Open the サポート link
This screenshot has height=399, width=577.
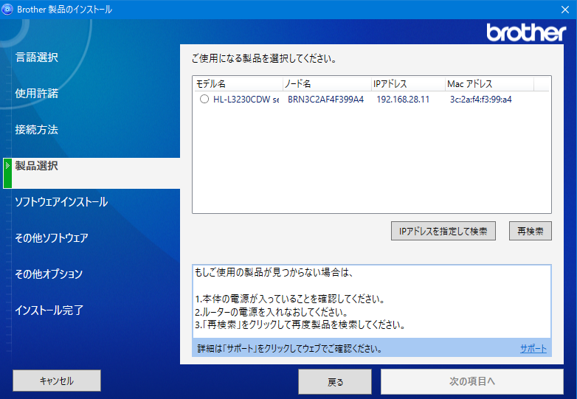[x=533, y=348]
